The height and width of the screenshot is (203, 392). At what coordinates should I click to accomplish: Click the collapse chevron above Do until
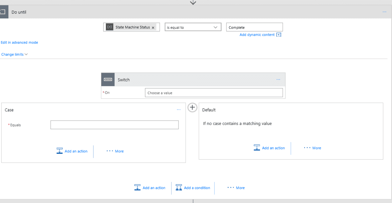(193, 2)
